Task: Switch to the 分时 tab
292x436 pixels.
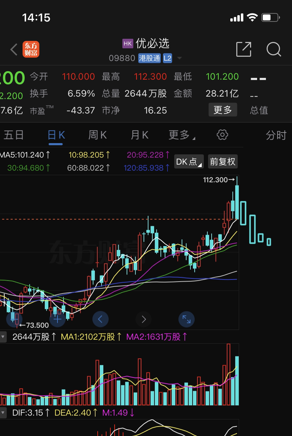Action: pos(276,135)
